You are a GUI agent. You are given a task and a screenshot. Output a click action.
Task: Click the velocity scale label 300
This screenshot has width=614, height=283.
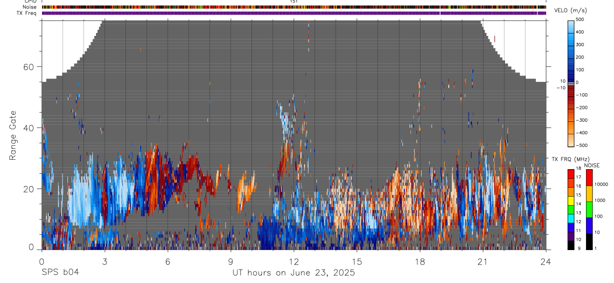pos(580,44)
